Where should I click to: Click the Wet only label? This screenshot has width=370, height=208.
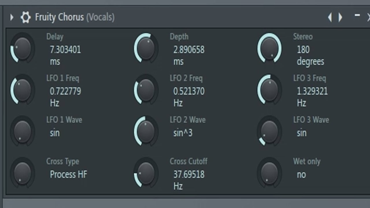point(307,161)
